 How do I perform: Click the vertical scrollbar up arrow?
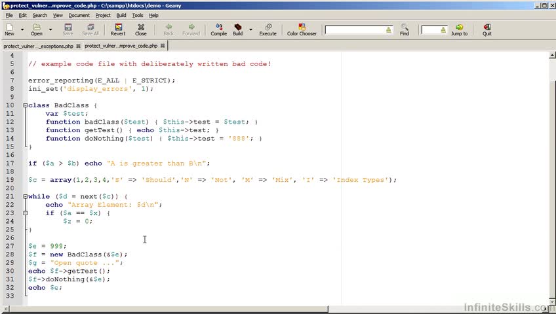552,55
